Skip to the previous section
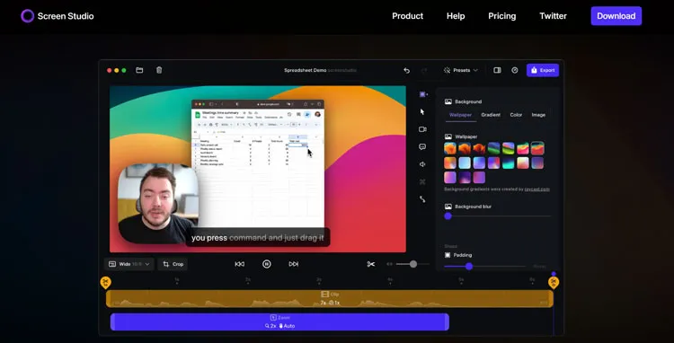The height and width of the screenshot is (343, 674). pyautogui.click(x=239, y=264)
